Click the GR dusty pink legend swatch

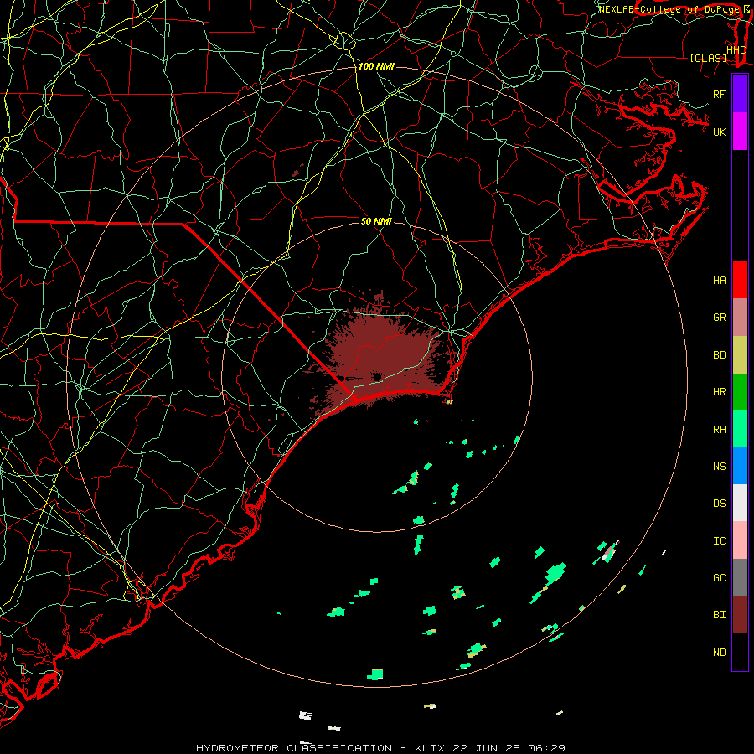[740, 318]
